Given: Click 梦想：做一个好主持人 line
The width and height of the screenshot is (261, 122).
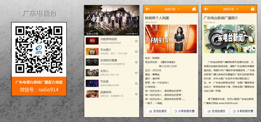Looking at the screenshot, I should click(x=157, y=83).
